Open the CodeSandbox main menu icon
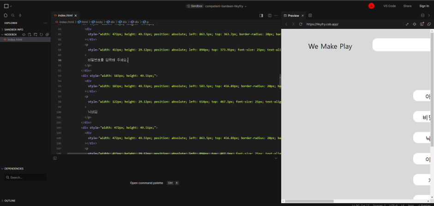Viewport: 434px width, 206px height. pyautogui.click(x=6, y=6)
